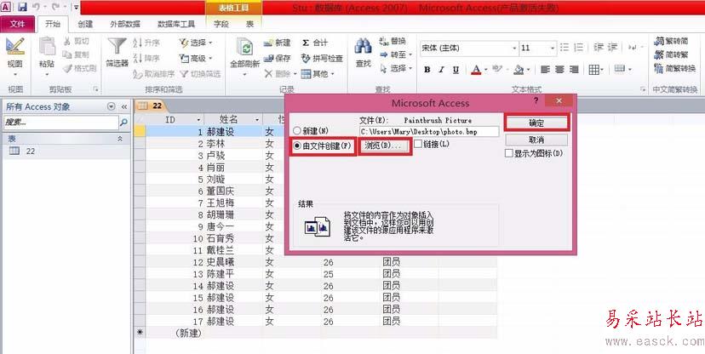The image size is (705, 354).
Task: Select the 新建(N) radio button
Action: (x=297, y=131)
